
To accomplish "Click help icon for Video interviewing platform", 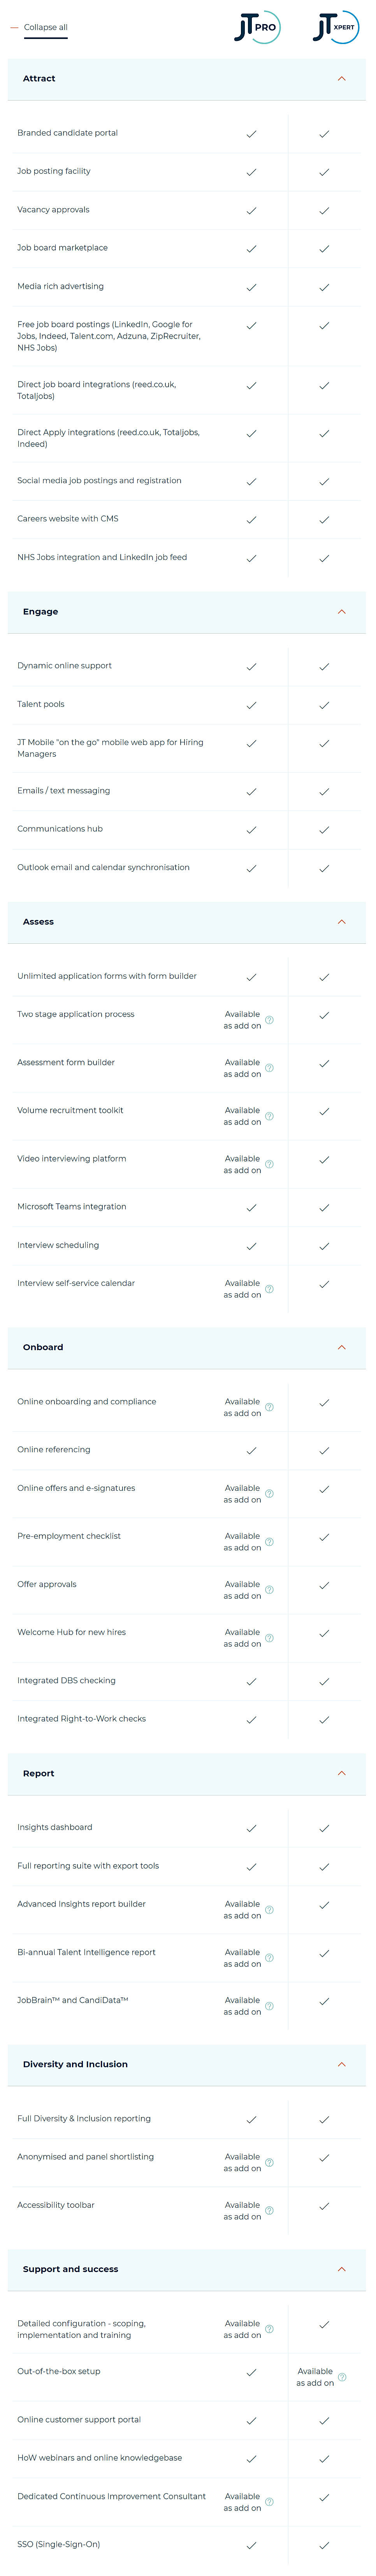I will pyautogui.click(x=269, y=1164).
